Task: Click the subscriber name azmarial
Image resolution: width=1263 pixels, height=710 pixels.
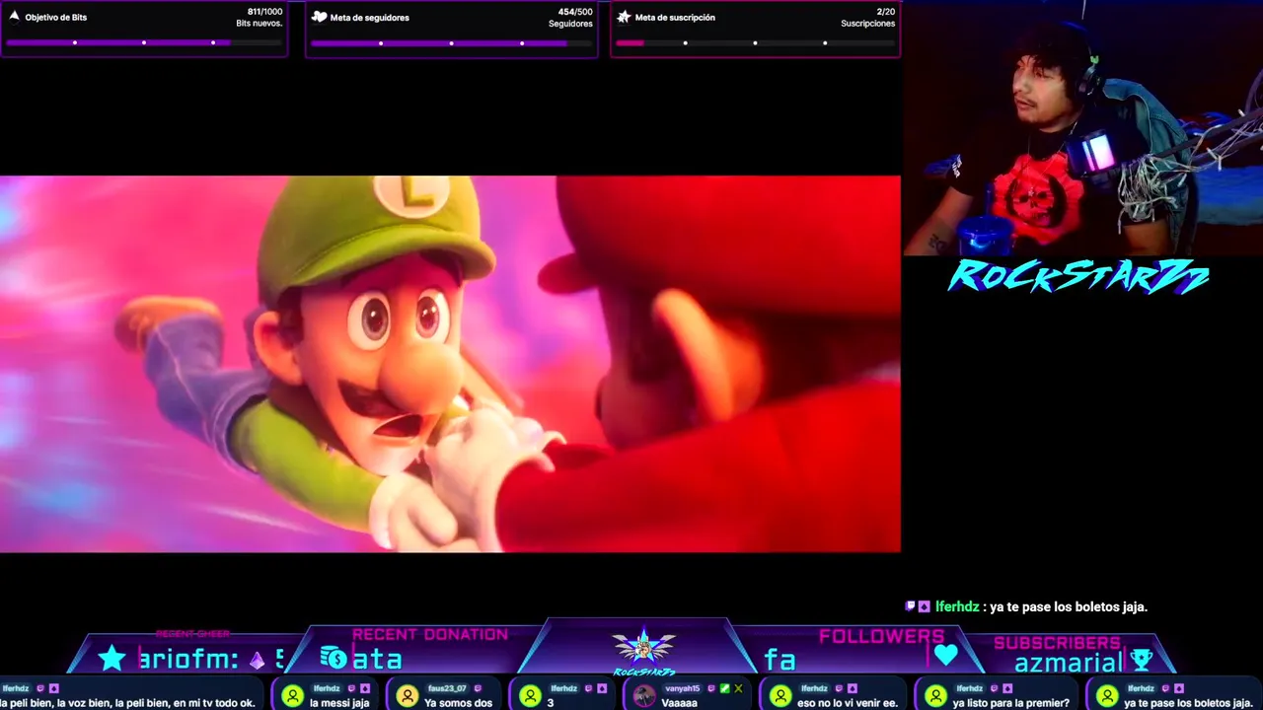Action: [x=1069, y=663]
